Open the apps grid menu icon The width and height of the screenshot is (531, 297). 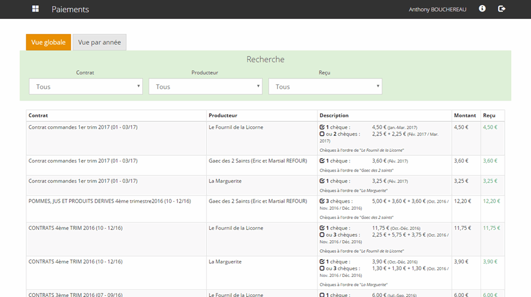[x=36, y=9]
